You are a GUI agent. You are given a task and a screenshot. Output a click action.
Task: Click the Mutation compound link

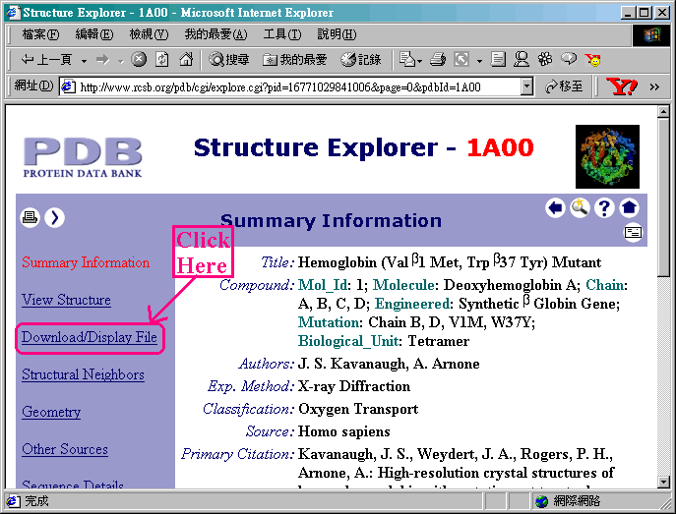pyautogui.click(x=329, y=322)
